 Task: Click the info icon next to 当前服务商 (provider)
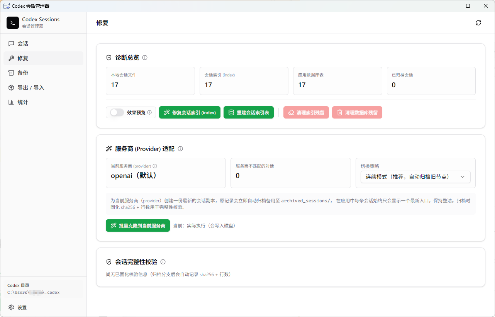coord(155,166)
